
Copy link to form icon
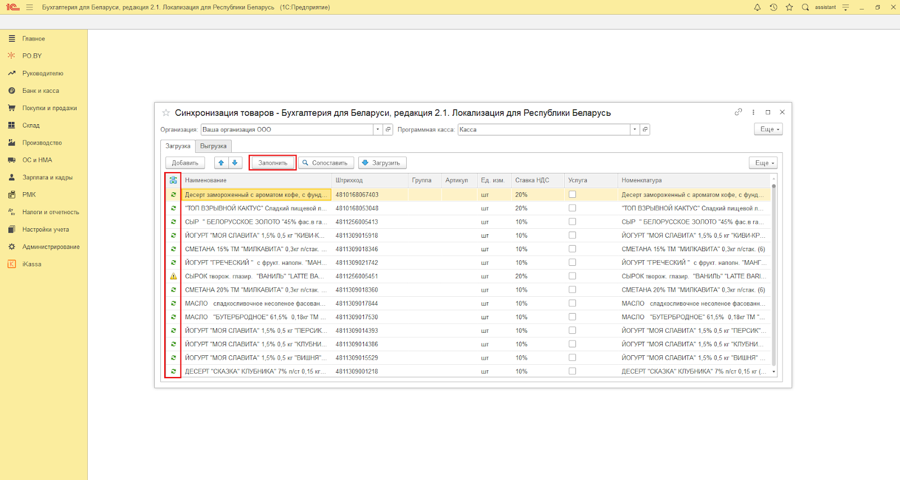(x=738, y=112)
